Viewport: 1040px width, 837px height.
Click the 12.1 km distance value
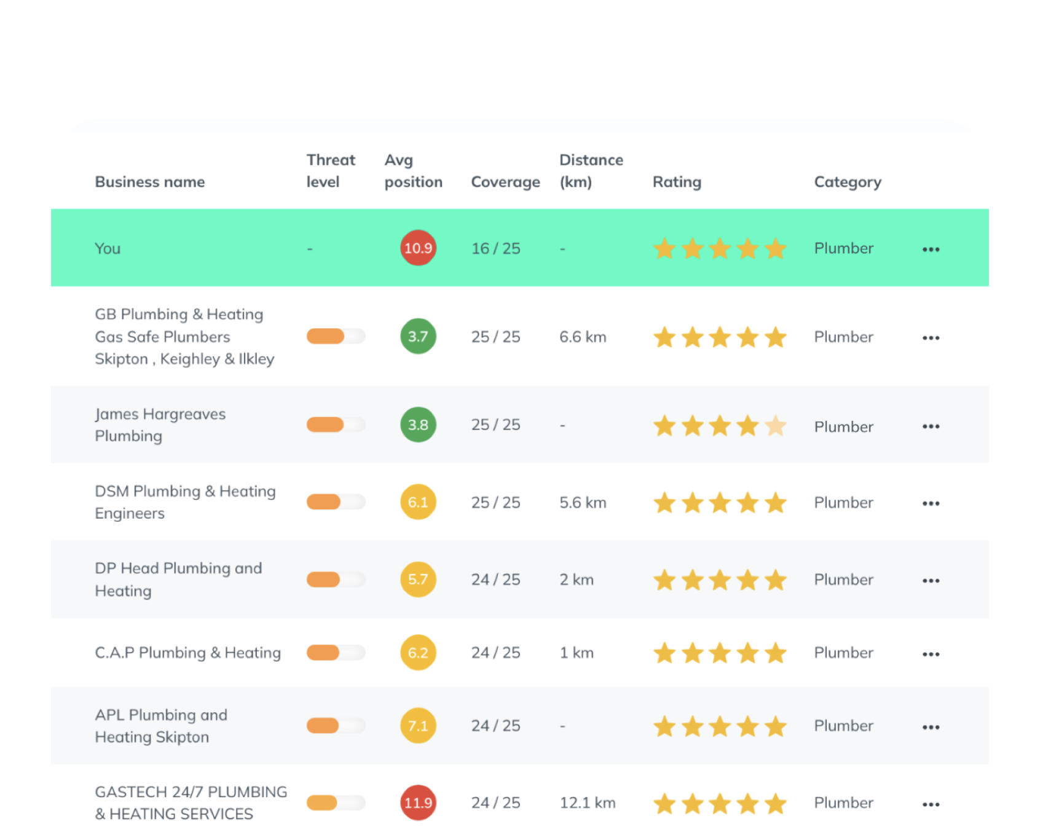tap(588, 803)
